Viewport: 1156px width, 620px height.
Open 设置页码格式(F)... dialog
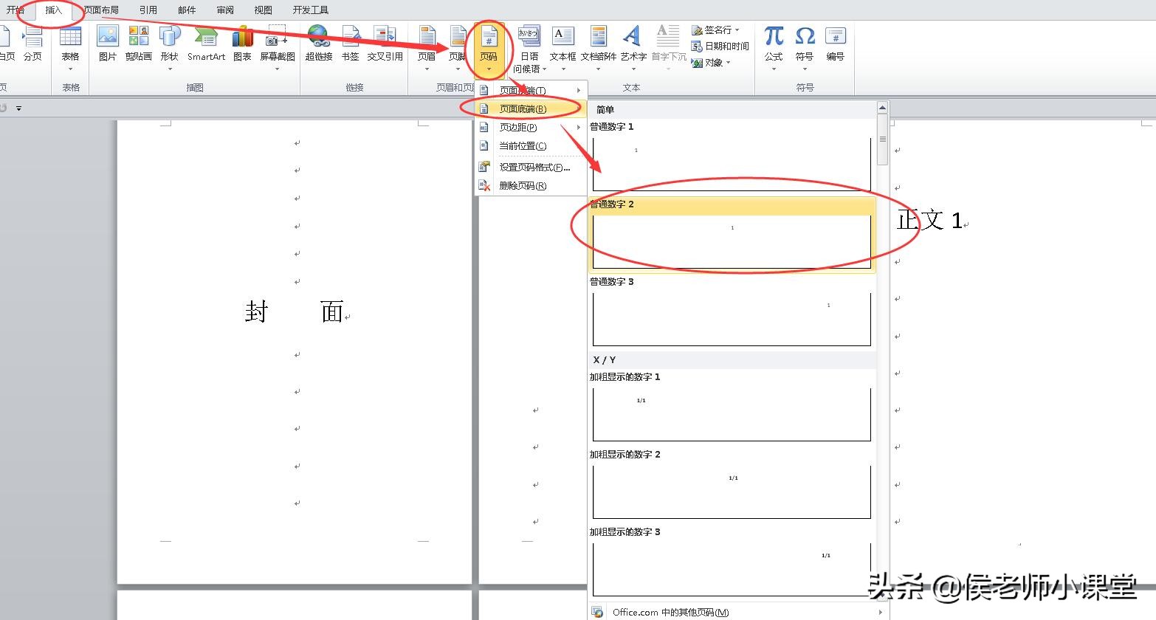[x=531, y=168]
